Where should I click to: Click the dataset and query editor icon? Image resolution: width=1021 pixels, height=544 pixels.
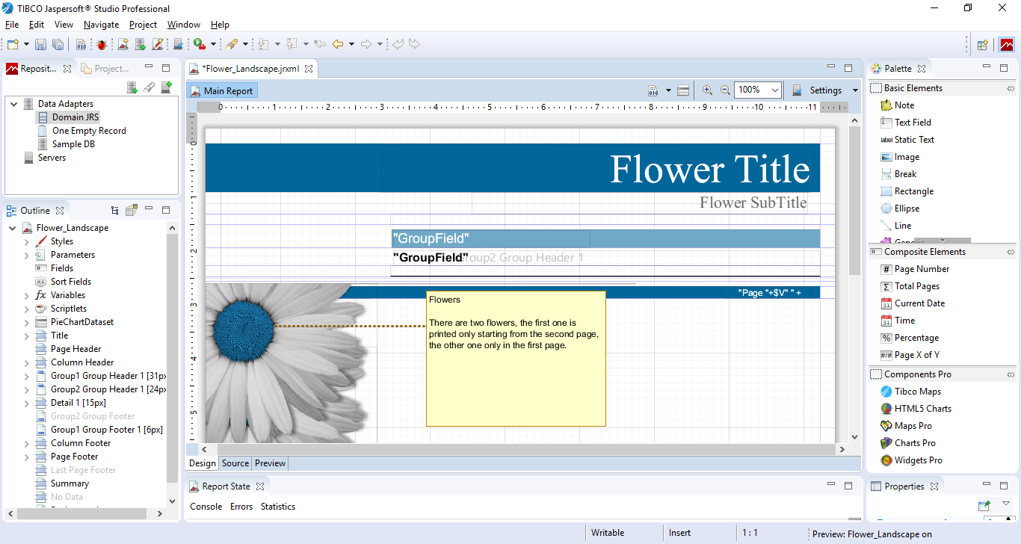click(x=653, y=90)
